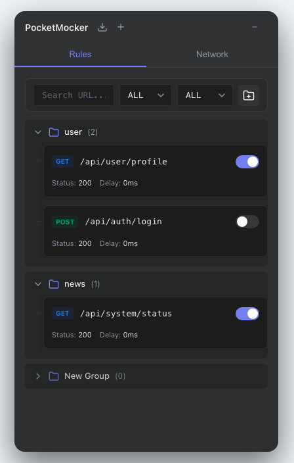Open the /api/auth/login rule
This screenshot has width=294, height=463.
156,231
